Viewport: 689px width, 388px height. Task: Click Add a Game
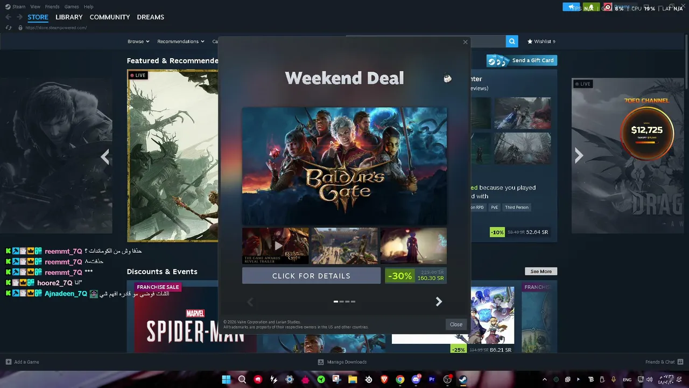22,362
